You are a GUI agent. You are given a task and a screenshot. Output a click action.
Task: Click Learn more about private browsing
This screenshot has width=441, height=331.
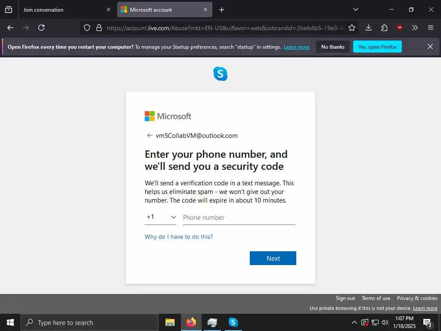425,308
